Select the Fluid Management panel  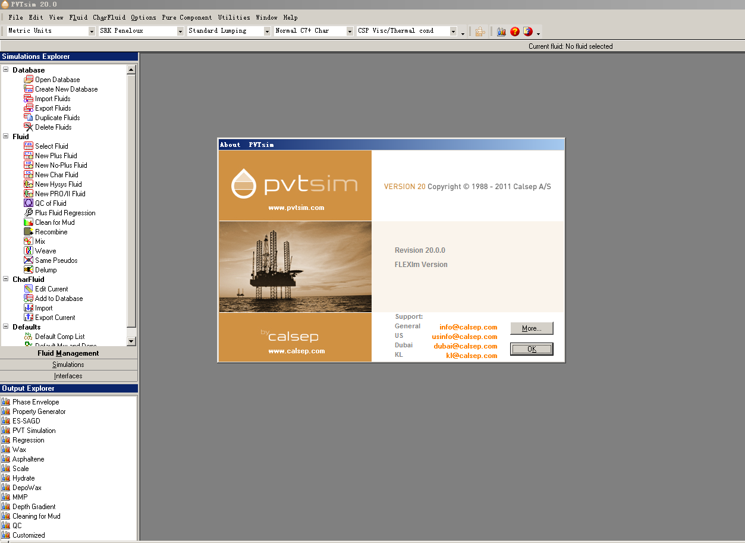click(68, 353)
